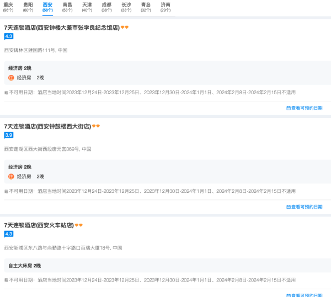Select the 自主大床房 2晚 package heading
This screenshot has height=297, width=331.
coord(24,266)
